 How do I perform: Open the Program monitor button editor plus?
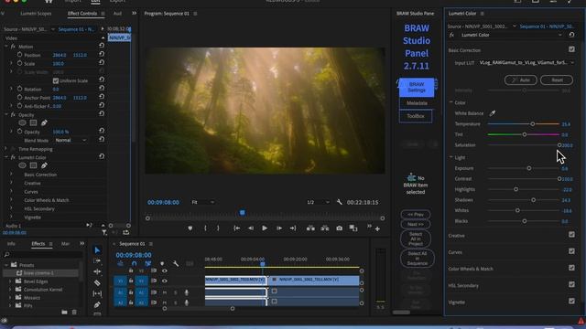coord(377,228)
